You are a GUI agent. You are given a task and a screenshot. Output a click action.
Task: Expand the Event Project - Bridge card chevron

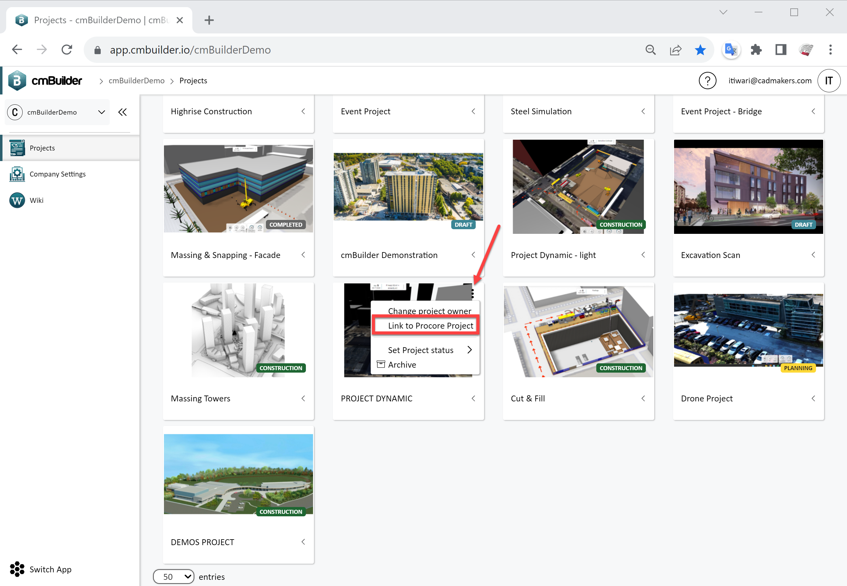pyautogui.click(x=814, y=111)
